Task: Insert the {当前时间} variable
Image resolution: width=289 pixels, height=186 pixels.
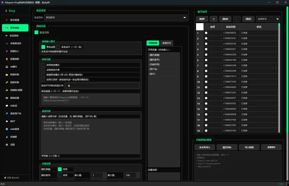Action: click(154, 65)
